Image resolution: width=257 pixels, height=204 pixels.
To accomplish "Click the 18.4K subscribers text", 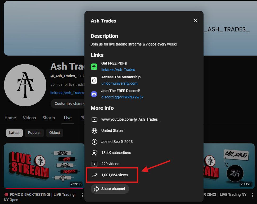I will 116,153.
